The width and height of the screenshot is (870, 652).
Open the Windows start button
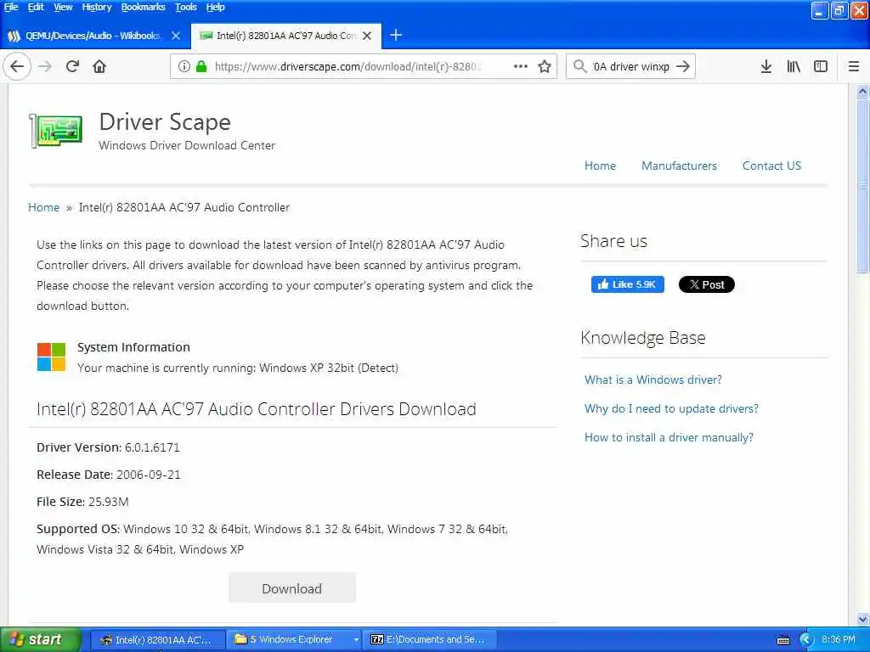[41, 640]
